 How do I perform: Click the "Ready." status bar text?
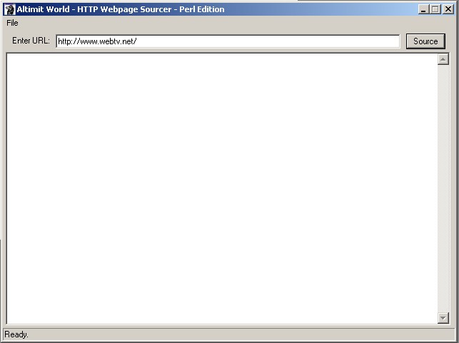(x=16, y=334)
